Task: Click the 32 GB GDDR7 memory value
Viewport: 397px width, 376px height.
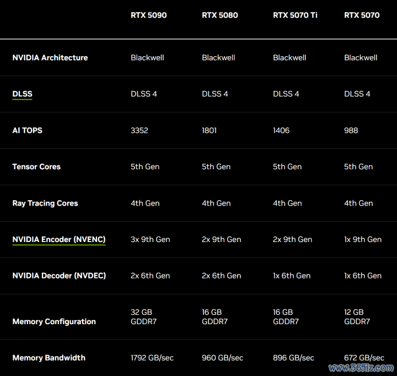Action: (x=143, y=317)
